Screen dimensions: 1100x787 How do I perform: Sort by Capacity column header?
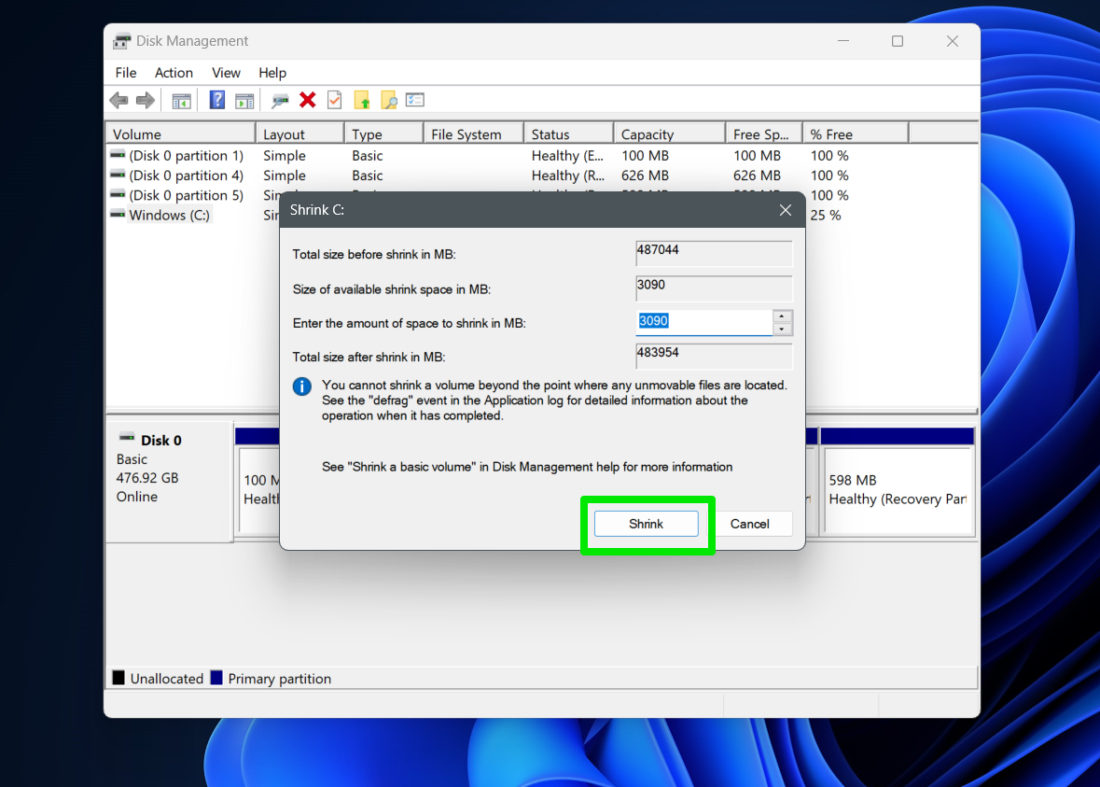(669, 134)
